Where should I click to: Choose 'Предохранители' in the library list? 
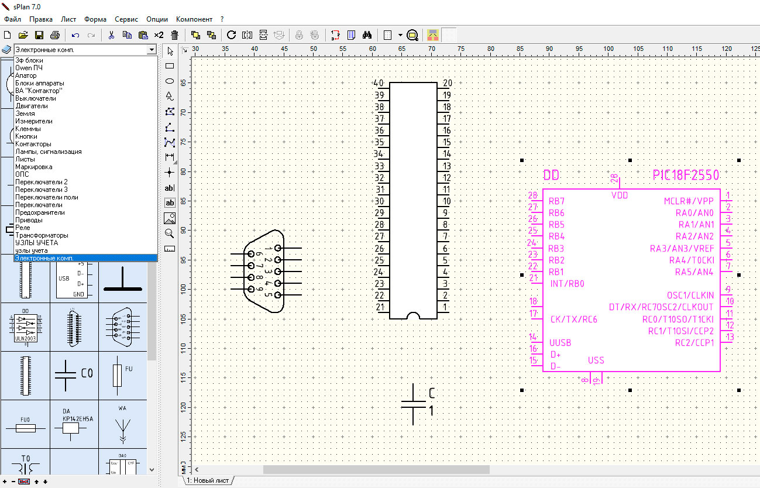[86, 212]
